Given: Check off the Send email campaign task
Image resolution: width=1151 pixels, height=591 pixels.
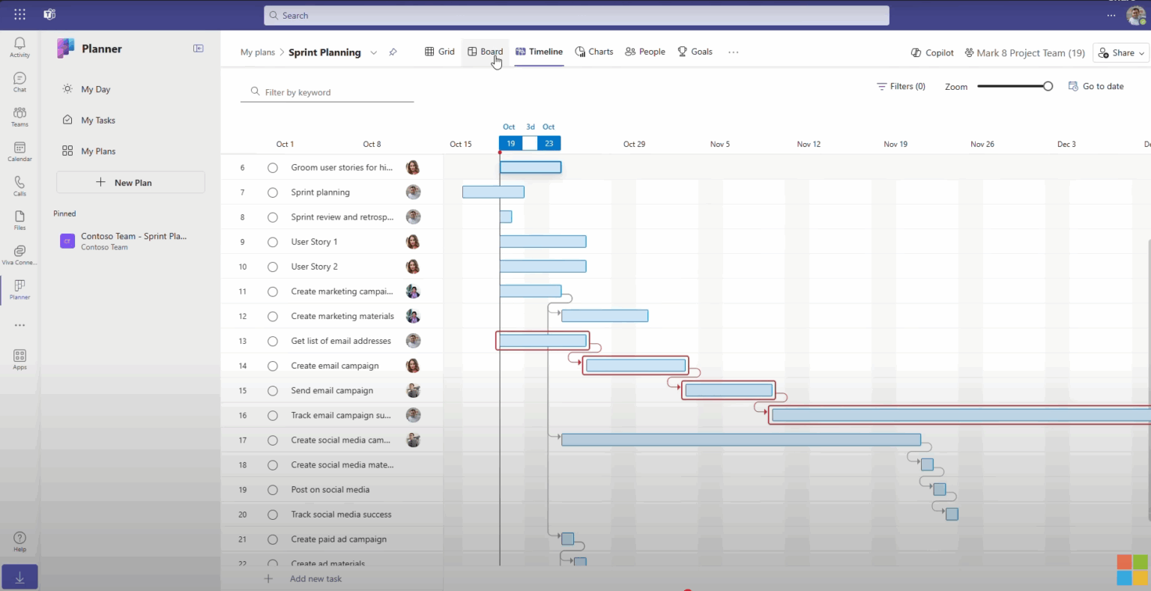Looking at the screenshot, I should (x=273, y=390).
